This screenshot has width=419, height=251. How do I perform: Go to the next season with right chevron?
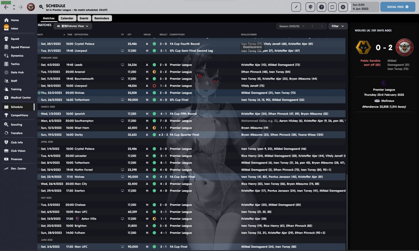(322, 26)
